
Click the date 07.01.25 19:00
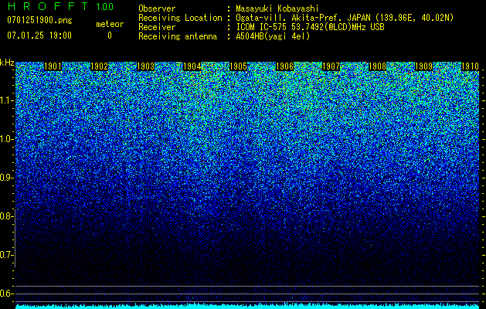pyautogui.click(x=39, y=36)
